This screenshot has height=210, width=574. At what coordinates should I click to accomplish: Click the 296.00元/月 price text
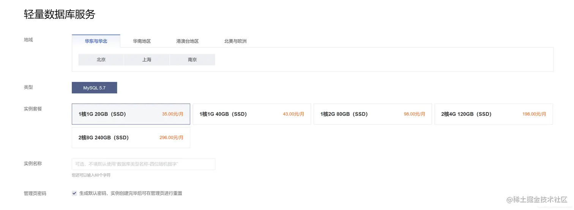click(x=171, y=138)
